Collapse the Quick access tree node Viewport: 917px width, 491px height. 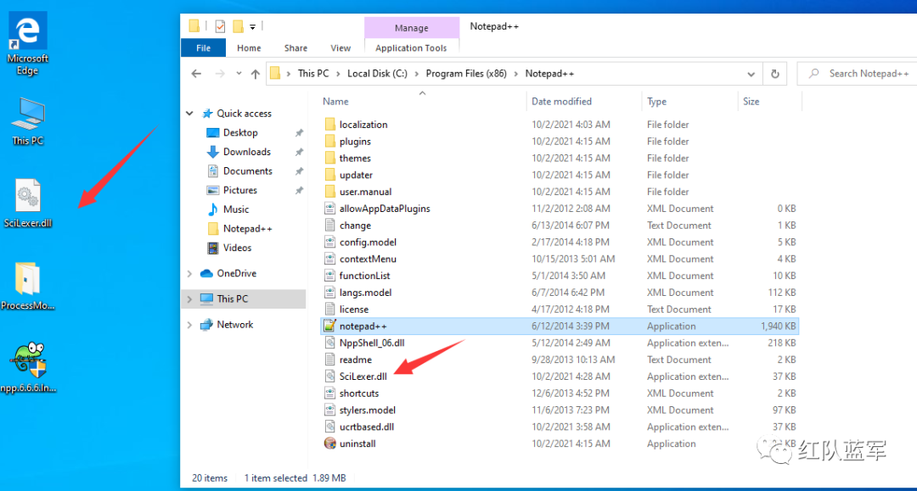click(x=189, y=114)
